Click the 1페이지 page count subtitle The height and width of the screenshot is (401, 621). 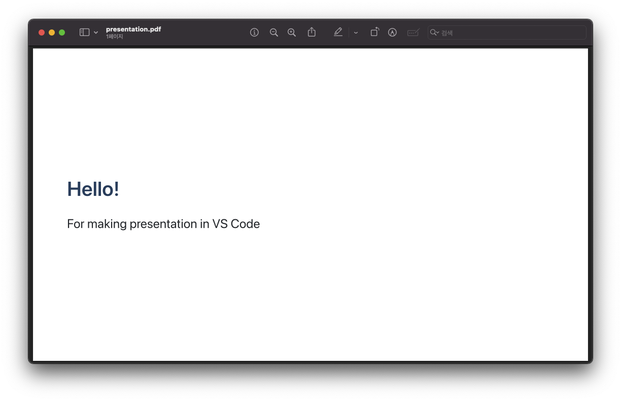115,37
